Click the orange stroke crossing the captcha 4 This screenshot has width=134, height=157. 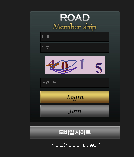52,65
